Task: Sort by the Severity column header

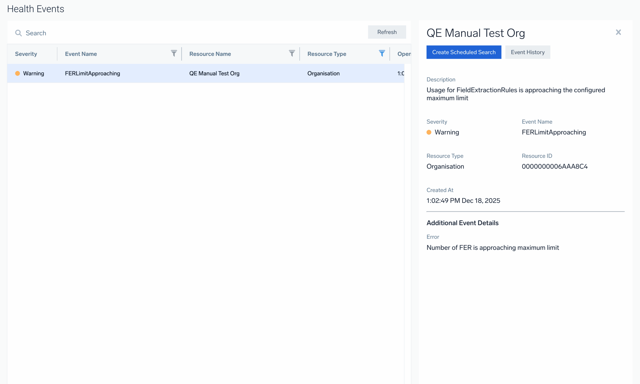Action: 26,54
